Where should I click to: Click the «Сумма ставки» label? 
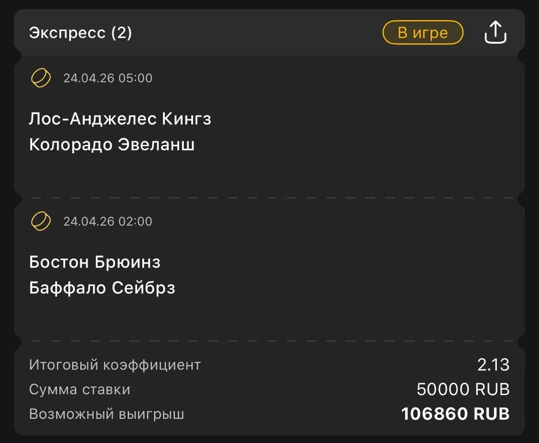[x=80, y=390]
